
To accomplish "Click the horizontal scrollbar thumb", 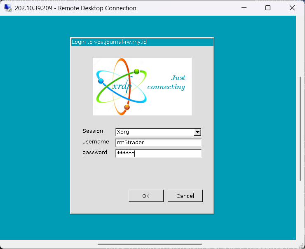I will coord(150,244).
